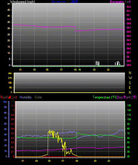Click the 5 windspeed axis value

click(x=9, y=59)
